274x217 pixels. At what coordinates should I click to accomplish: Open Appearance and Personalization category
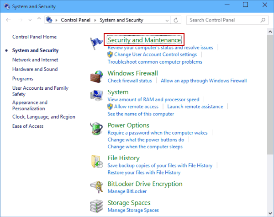point(30,105)
